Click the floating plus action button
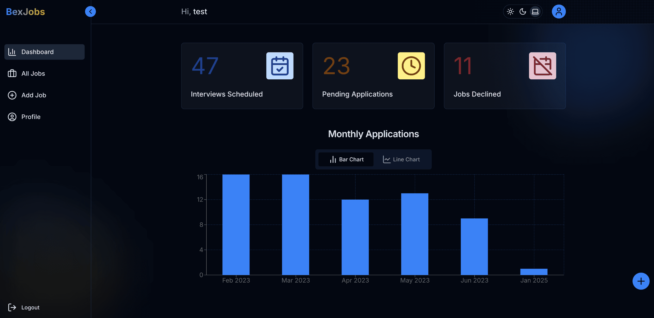 pyautogui.click(x=641, y=281)
